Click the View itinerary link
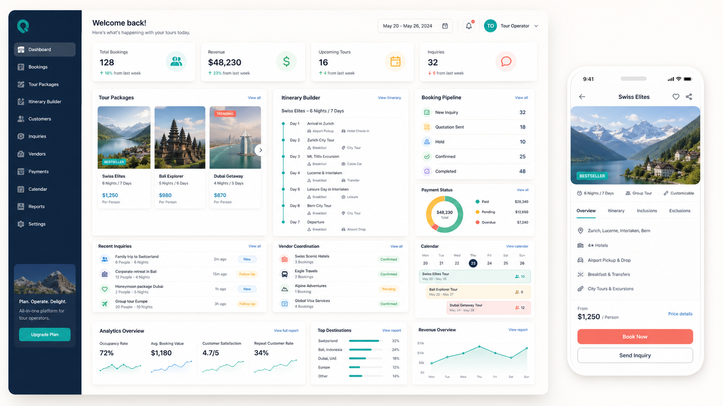This screenshot has width=723, height=406. click(389, 98)
